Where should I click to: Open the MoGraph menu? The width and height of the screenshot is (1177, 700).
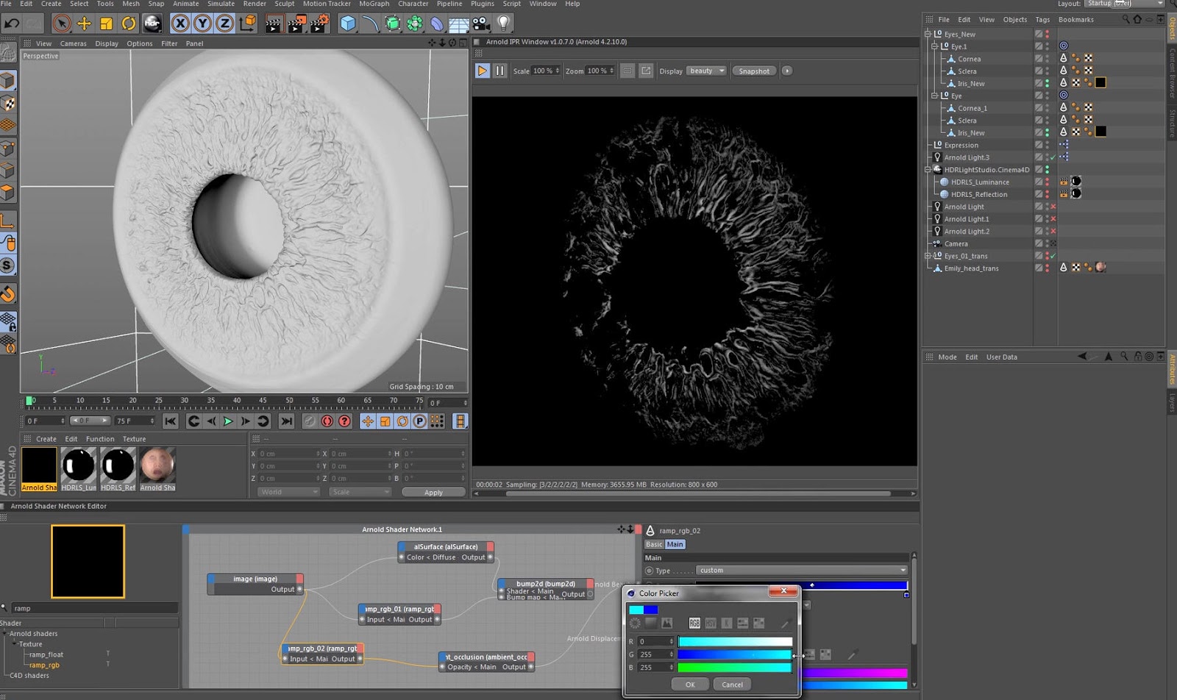374,4
